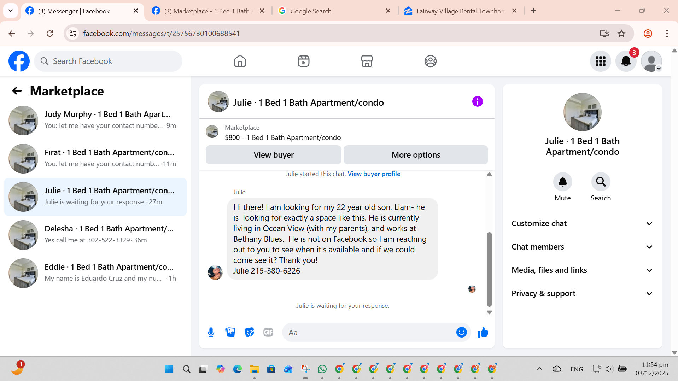678x381 pixels.
Task: Open the Marketplace storefront icon in the top nav
Action: click(367, 61)
